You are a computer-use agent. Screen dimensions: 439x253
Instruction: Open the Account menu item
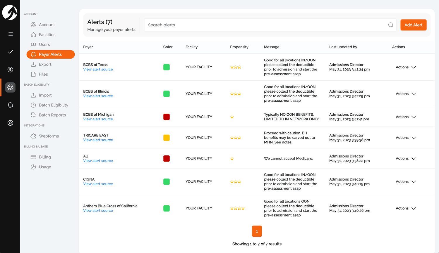click(47, 25)
